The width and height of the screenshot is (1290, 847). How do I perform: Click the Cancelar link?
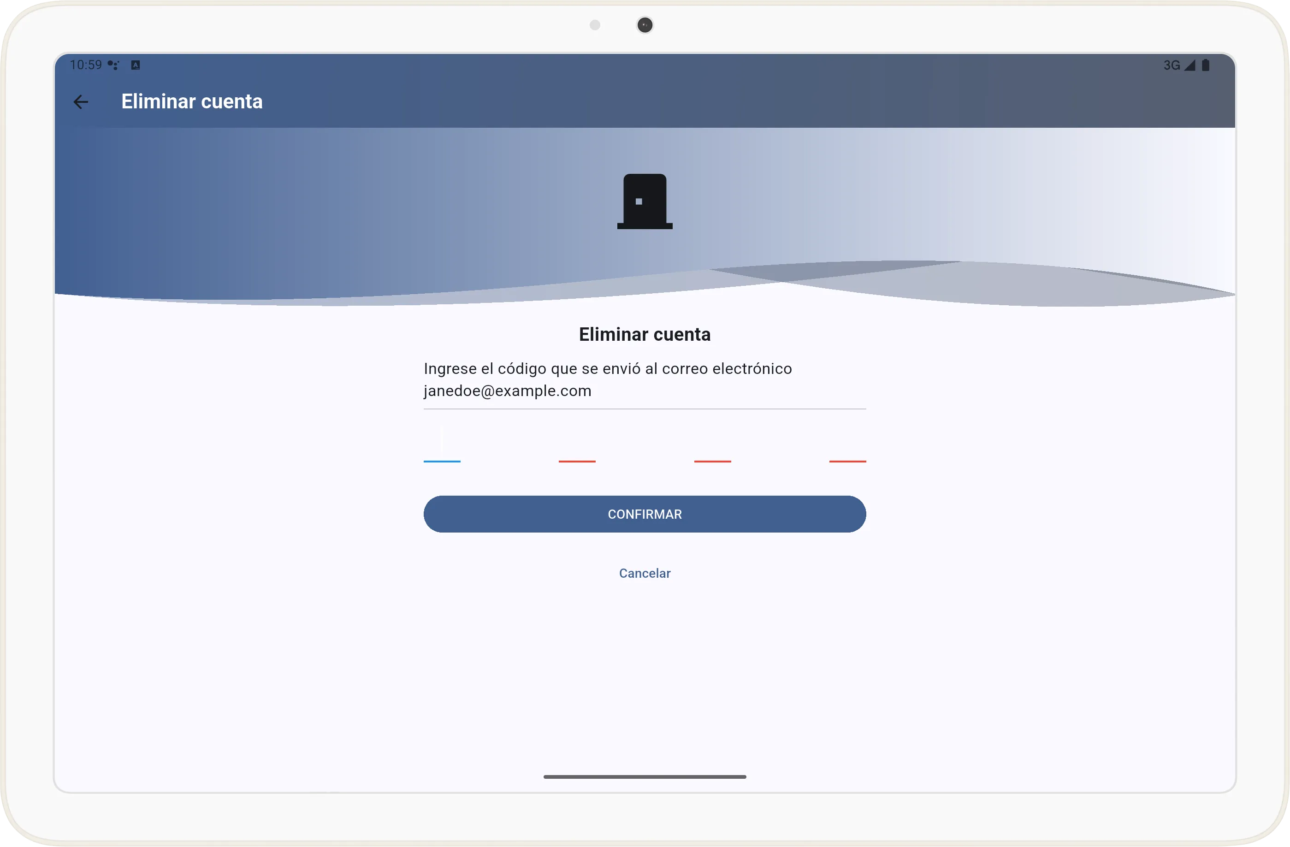[x=645, y=573]
